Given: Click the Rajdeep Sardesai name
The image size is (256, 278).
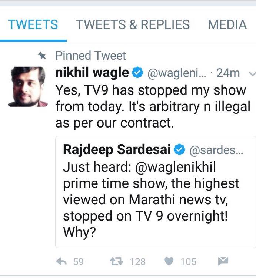Looking at the screenshot, I should [117, 150].
